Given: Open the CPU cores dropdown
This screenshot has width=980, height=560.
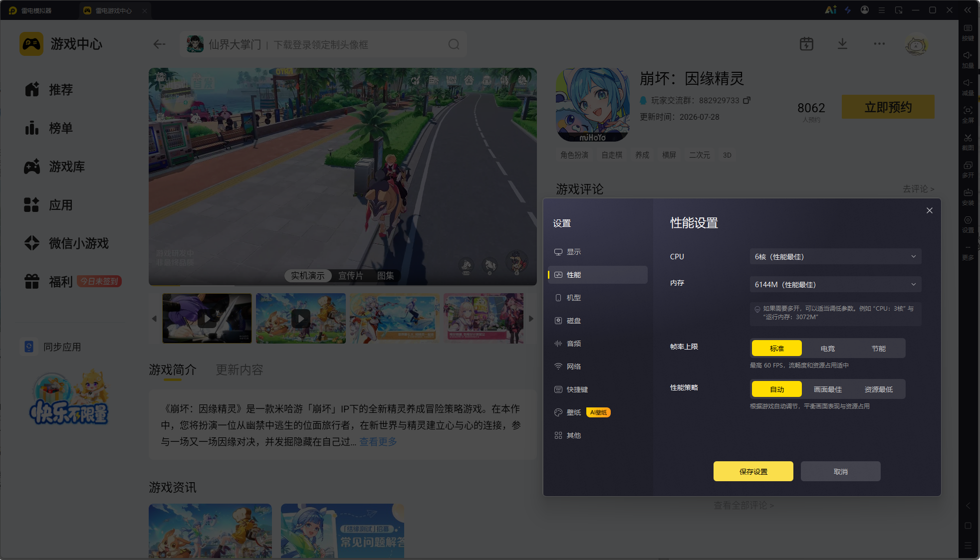Looking at the screenshot, I should (x=835, y=256).
